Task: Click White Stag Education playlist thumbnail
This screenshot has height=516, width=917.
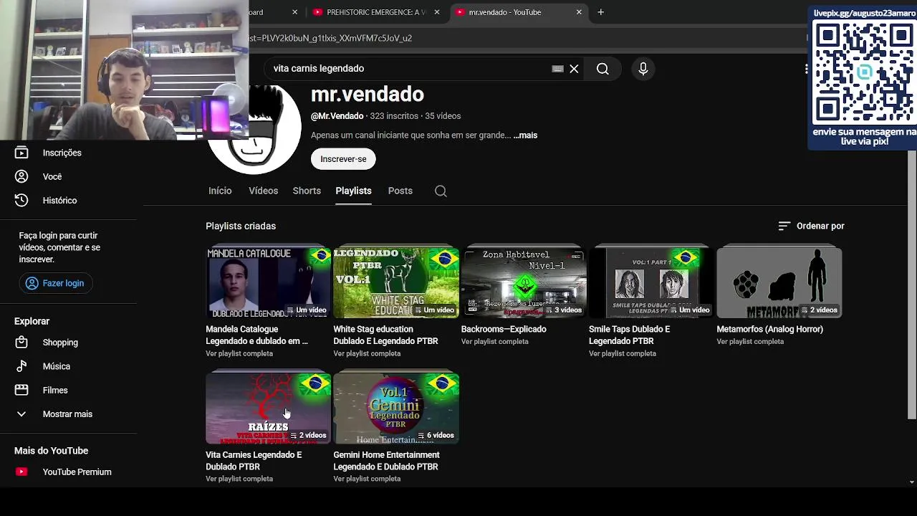Action: pyautogui.click(x=396, y=282)
